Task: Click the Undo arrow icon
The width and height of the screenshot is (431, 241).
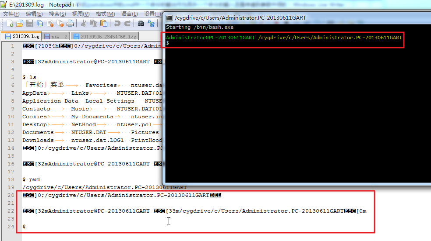Action: [117, 24]
